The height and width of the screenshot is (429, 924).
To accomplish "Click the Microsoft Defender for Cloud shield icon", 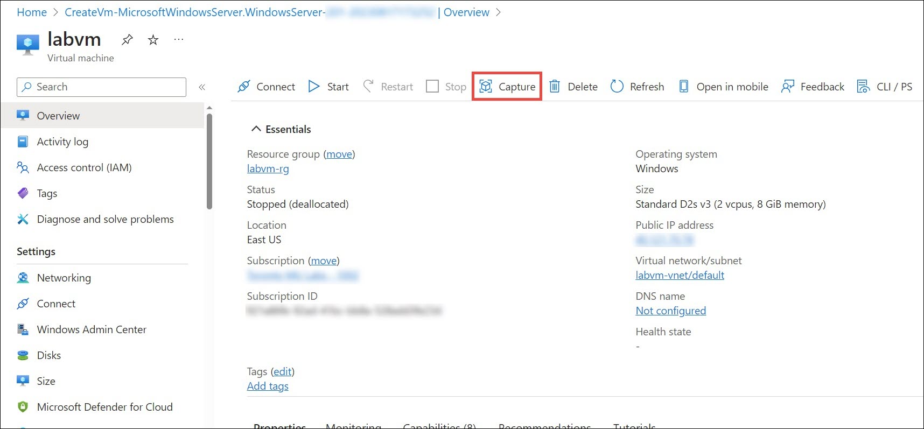I will [23, 407].
